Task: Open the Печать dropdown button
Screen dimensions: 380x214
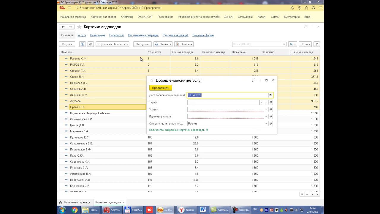Action: tap(163, 44)
